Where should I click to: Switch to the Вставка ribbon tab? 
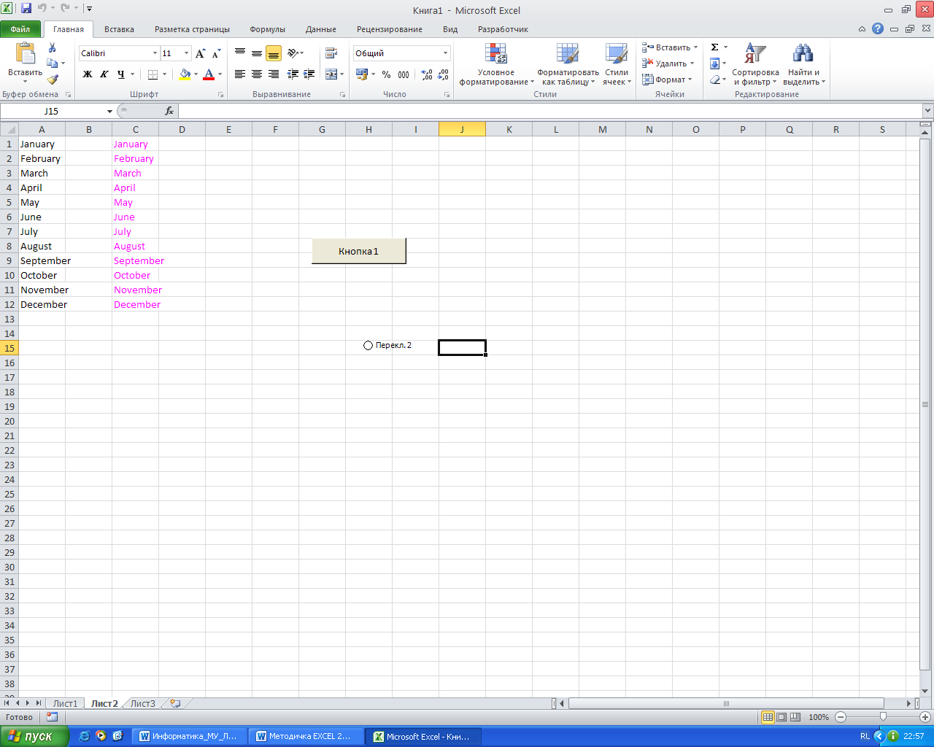pyautogui.click(x=119, y=29)
